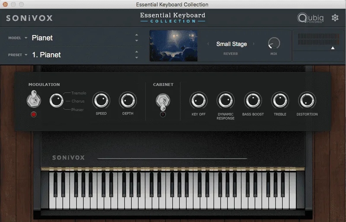
Task: Click the MODULATION section heading
Action: pyautogui.click(x=44, y=84)
